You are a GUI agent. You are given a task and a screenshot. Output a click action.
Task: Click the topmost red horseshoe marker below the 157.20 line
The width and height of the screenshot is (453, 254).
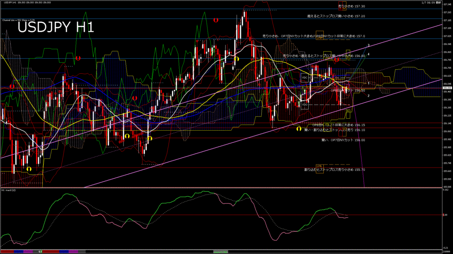click(216, 20)
